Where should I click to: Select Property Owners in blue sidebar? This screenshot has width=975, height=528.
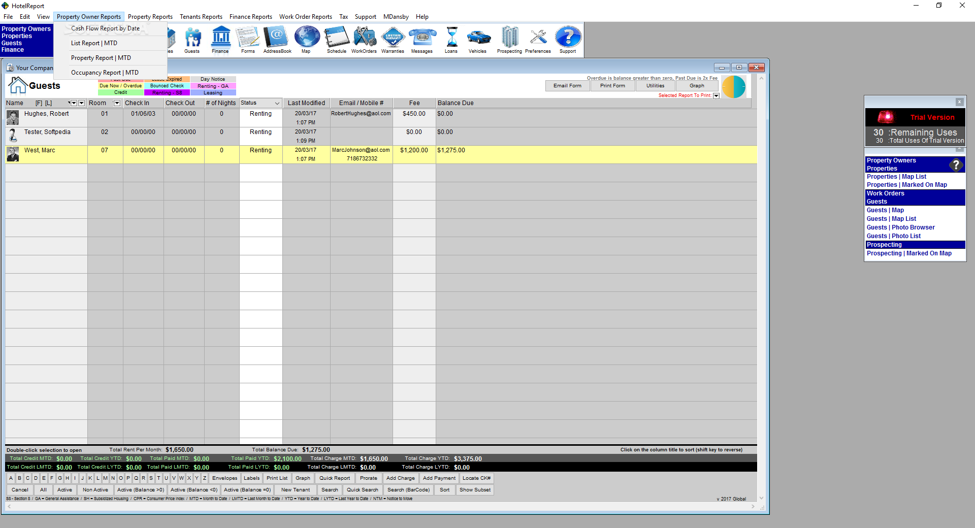coord(26,29)
